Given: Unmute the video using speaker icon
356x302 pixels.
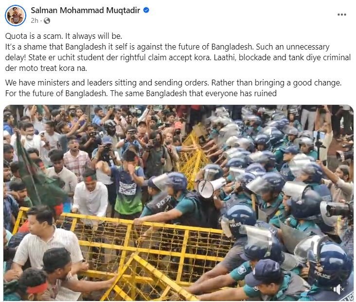Looking at the screenshot, I should coord(339,289).
